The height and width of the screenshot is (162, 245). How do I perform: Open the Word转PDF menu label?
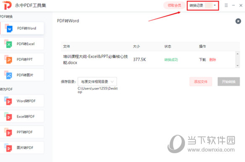(x=26, y=101)
